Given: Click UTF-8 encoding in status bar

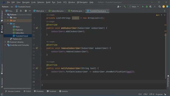Looking at the screenshot, I should (152, 94).
